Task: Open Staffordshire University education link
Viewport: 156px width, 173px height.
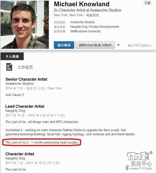Action: pos(85,32)
